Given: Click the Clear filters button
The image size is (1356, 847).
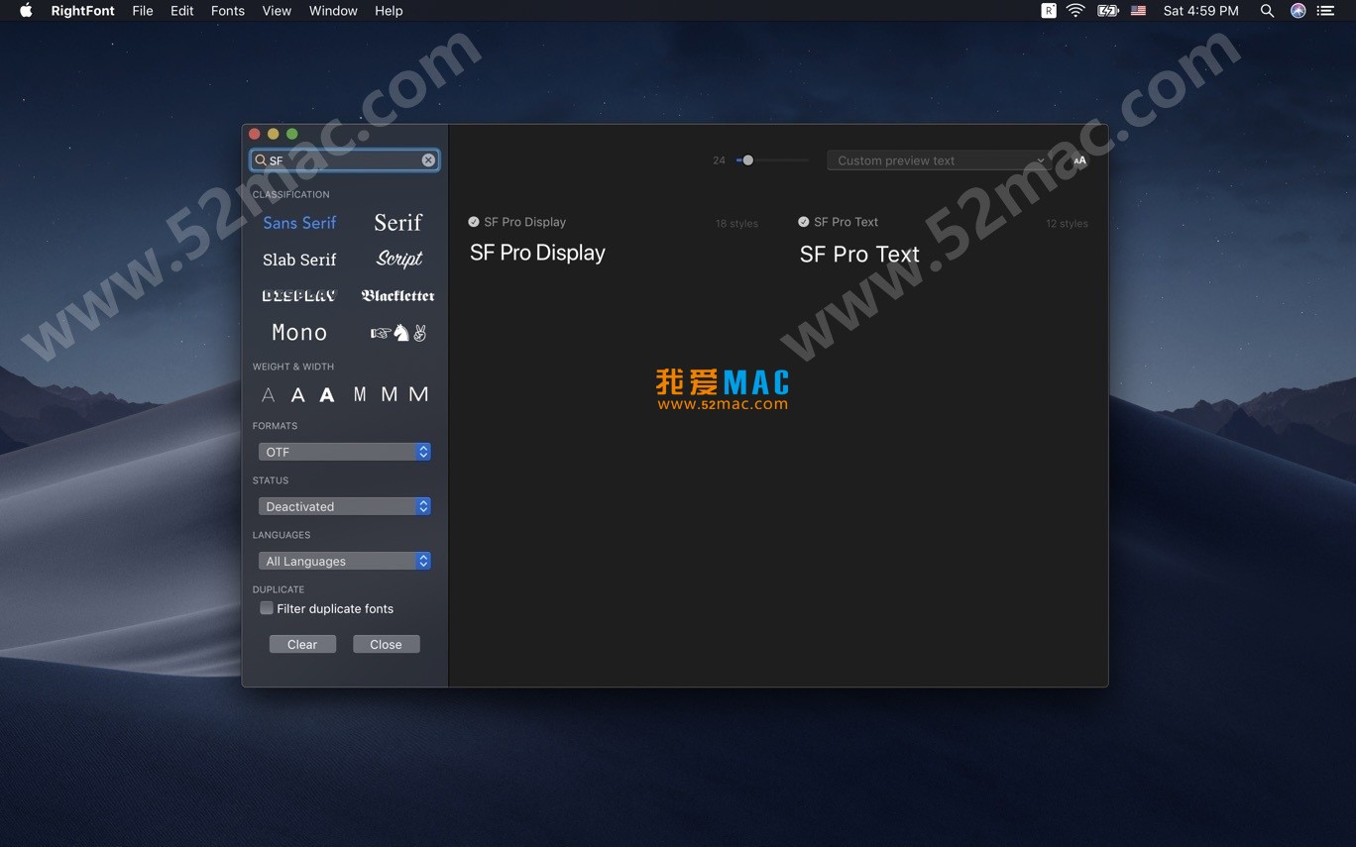Looking at the screenshot, I should coord(302,644).
